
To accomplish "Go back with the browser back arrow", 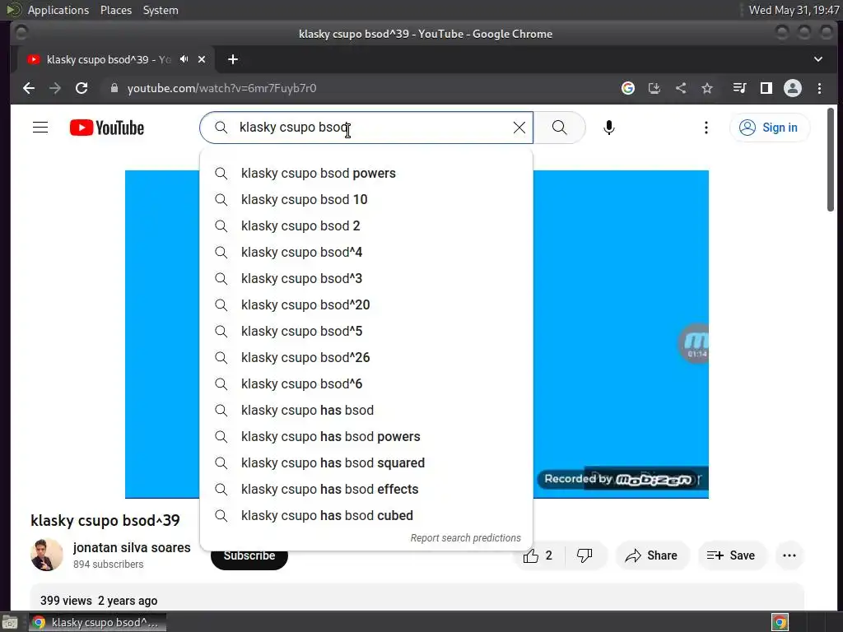I will (29, 88).
